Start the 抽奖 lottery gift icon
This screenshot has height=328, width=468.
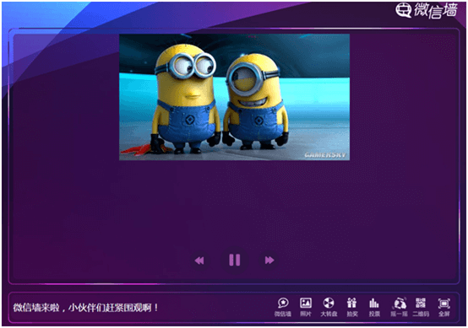pyautogui.click(x=352, y=307)
